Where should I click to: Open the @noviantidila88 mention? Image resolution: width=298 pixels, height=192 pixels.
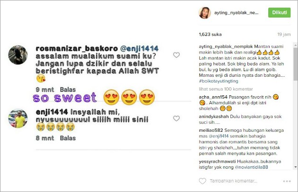click(x=252, y=167)
